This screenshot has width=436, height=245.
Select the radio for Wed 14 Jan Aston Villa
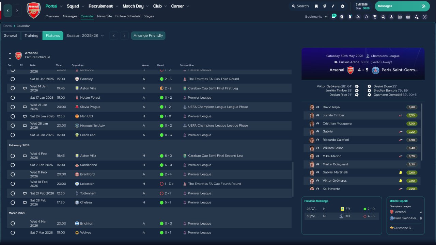pyautogui.click(x=13, y=88)
